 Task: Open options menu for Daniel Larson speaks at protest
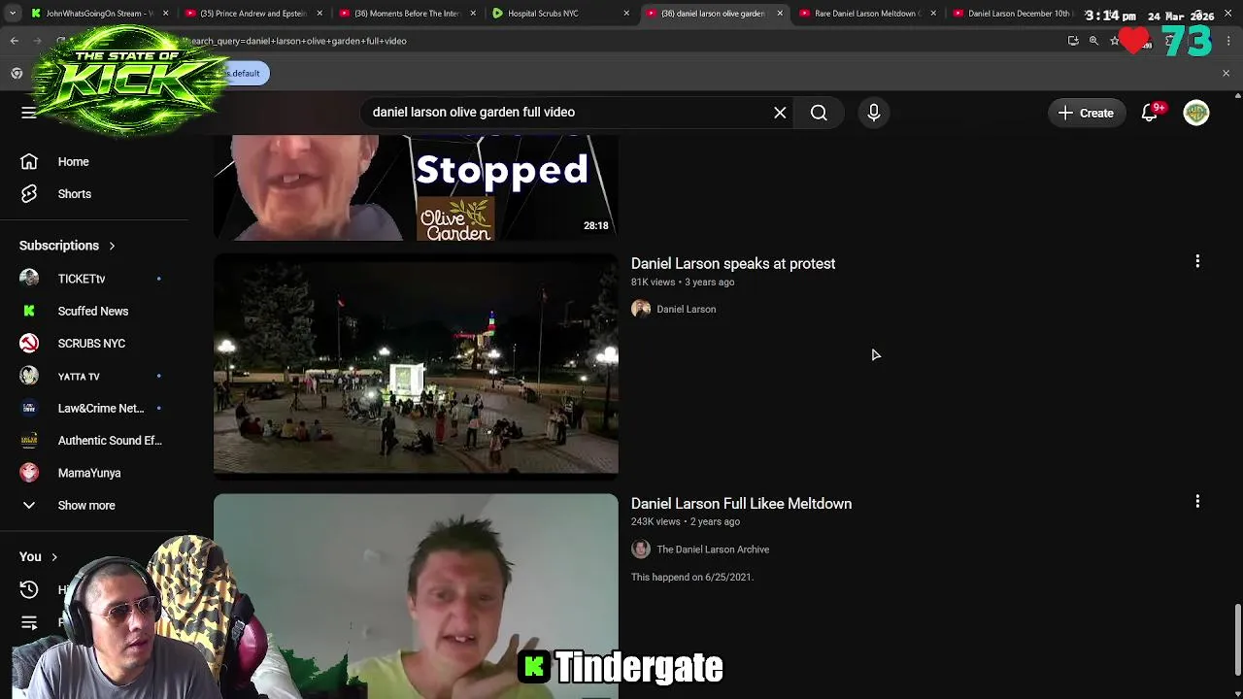pyautogui.click(x=1197, y=261)
